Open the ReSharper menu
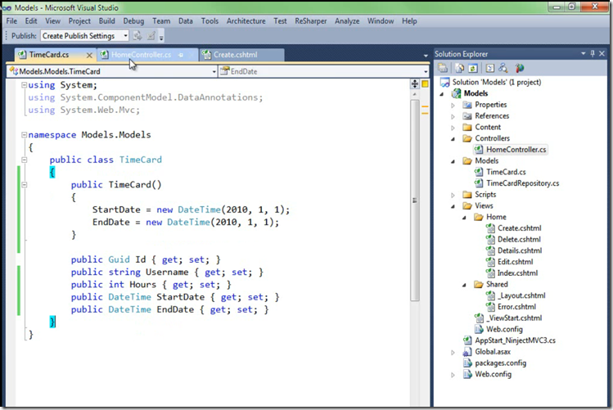 (x=311, y=21)
